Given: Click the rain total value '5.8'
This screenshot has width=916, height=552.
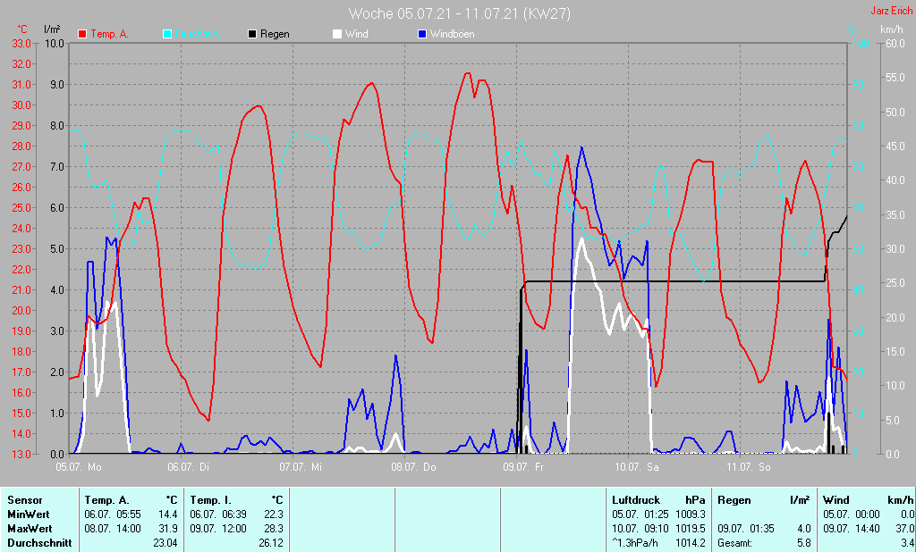Looking at the screenshot, I should pyautogui.click(x=804, y=543).
